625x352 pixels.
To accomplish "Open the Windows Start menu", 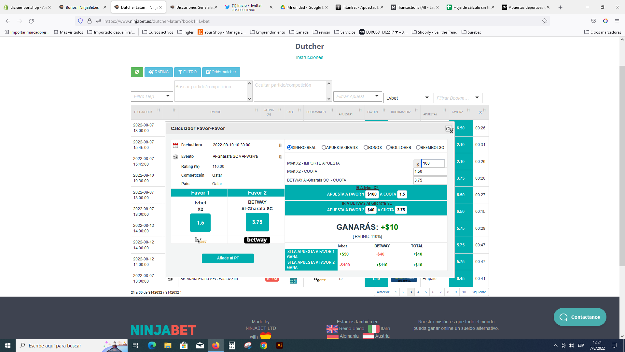I will point(8,345).
